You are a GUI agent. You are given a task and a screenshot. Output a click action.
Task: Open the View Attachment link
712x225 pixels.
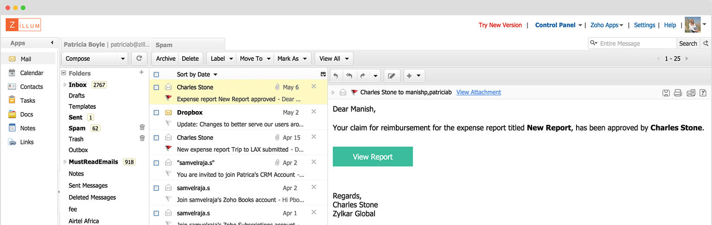[479, 92]
